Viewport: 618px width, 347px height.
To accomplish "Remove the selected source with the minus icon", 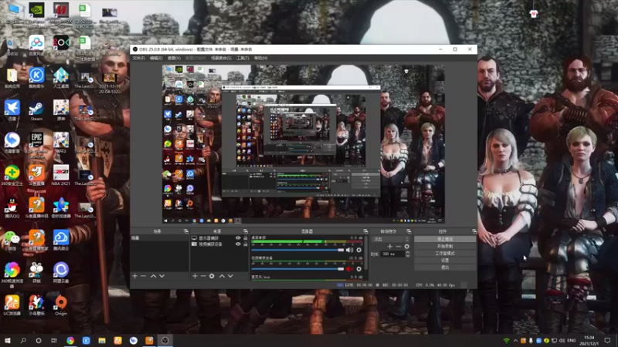I will 203,276.
